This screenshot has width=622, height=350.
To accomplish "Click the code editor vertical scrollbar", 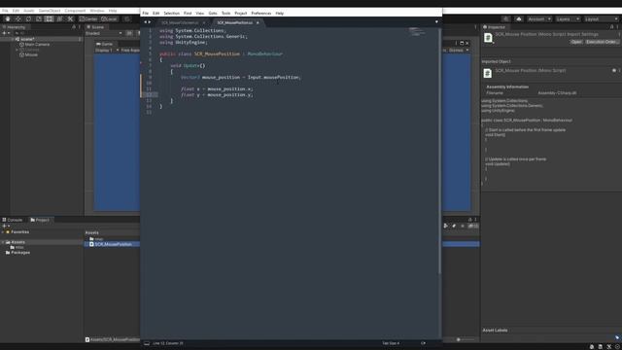I will pyautogui.click(x=439, y=151).
